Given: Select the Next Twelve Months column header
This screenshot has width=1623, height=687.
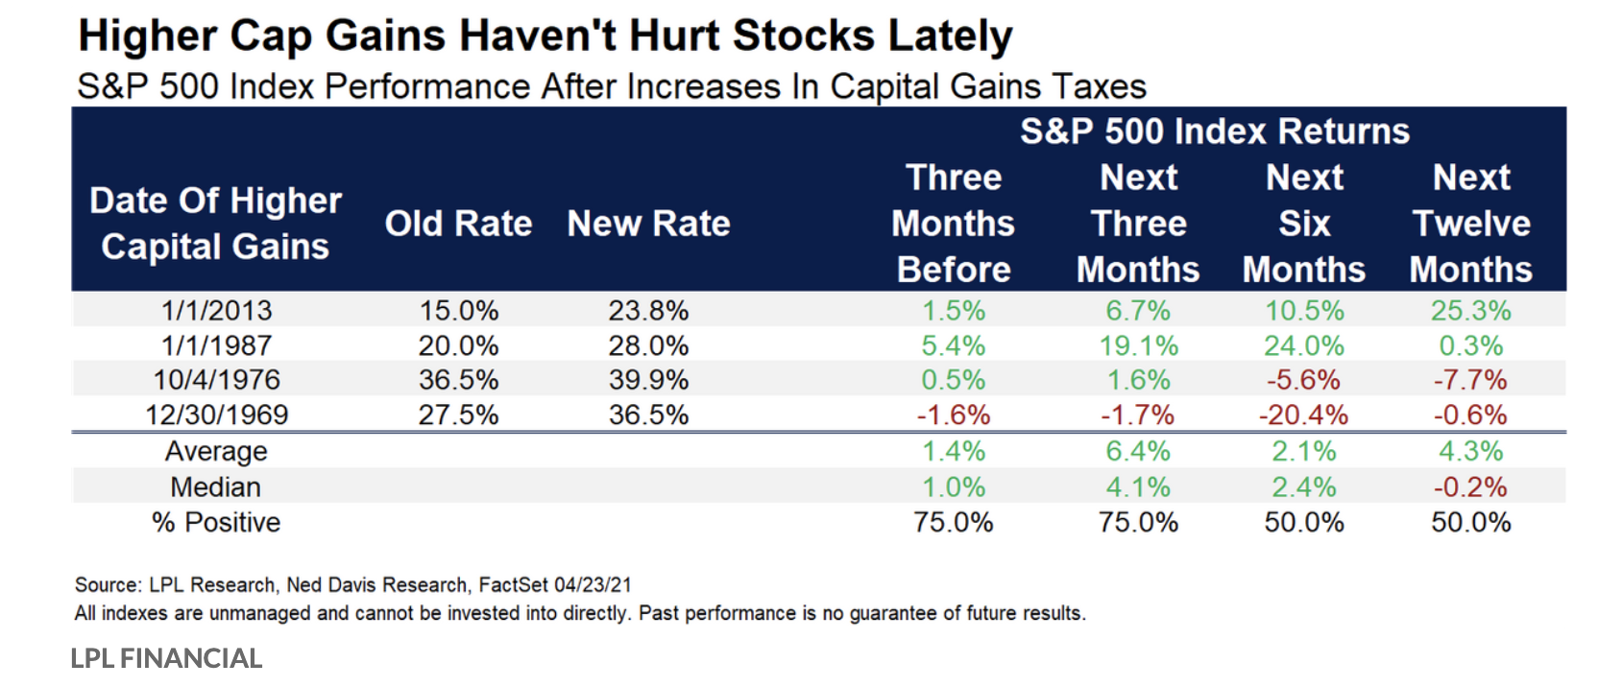Looking at the screenshot, I should pos(1470,224).
